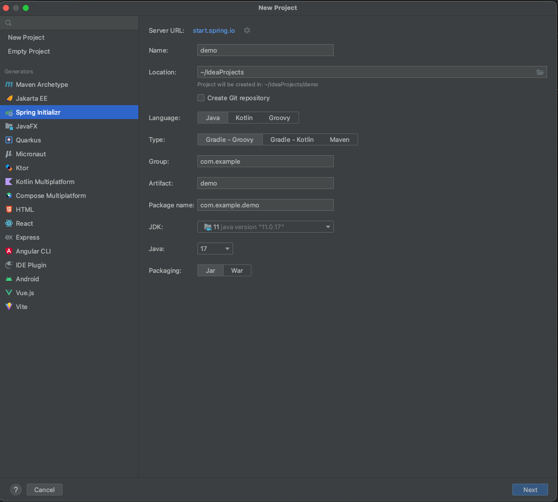
Task: Click the Cancel button
Action: (x=45, y=490)
